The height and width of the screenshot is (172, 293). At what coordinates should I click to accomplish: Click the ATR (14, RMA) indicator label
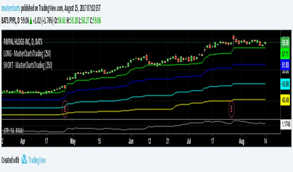coord(14,131)
